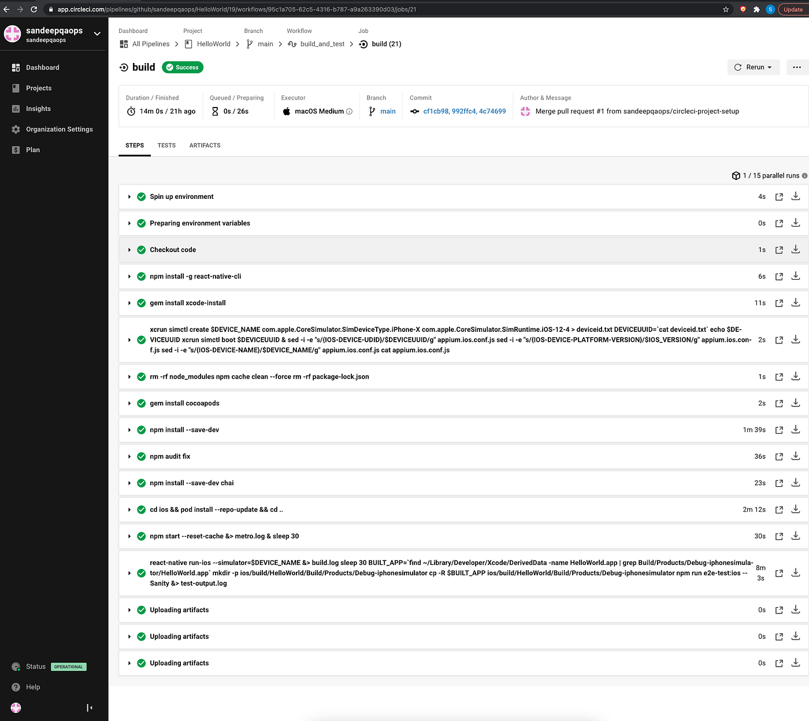Collapse the sidebar with bottom arrow icon
Screen dimensions: 809x721
tap(90, 708)
